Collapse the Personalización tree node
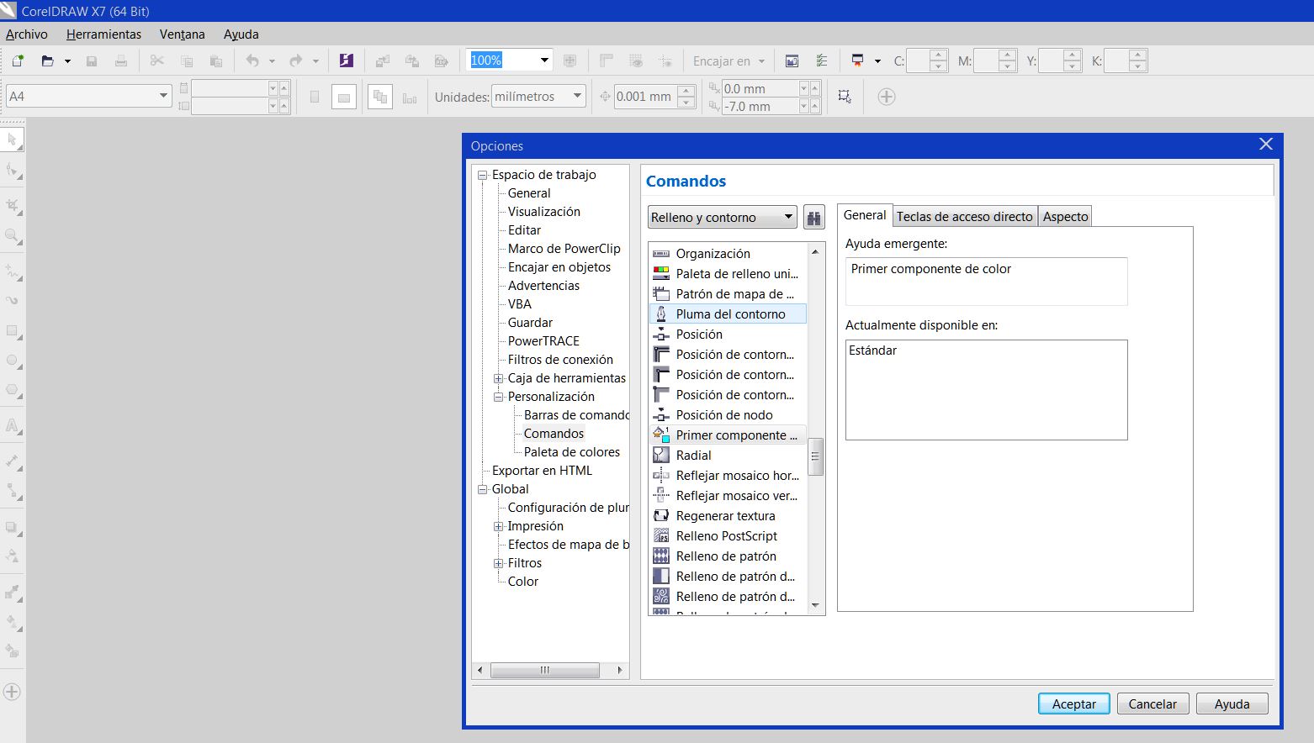1314x743 pixels. point(499,398)
